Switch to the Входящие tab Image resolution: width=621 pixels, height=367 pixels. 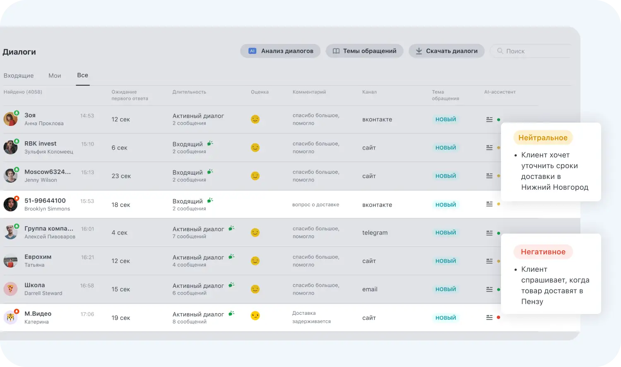(x=19, y=76)
